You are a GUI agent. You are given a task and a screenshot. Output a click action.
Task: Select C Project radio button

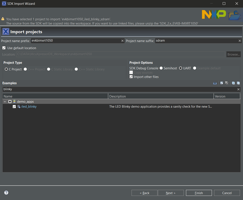(6, 69)
